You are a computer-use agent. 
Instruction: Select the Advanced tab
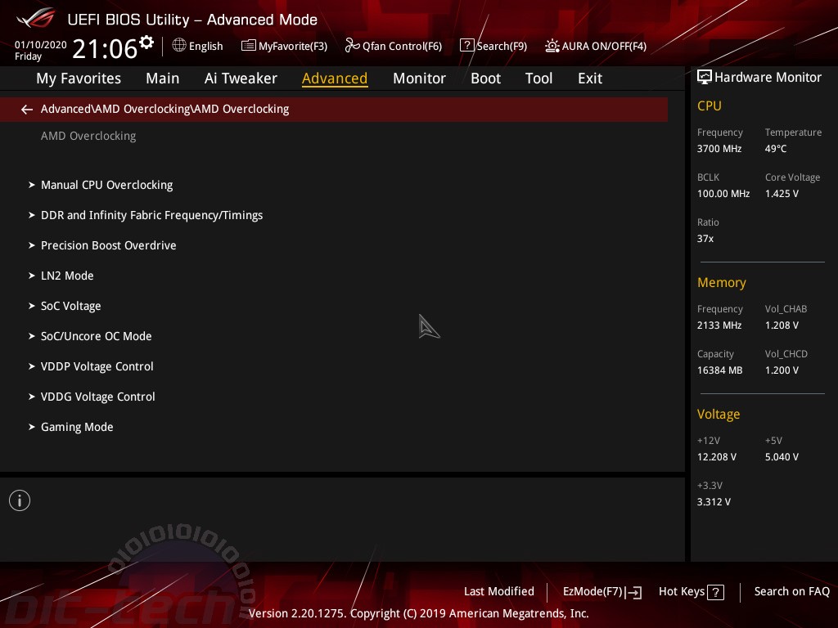click(x=335, y=78)
